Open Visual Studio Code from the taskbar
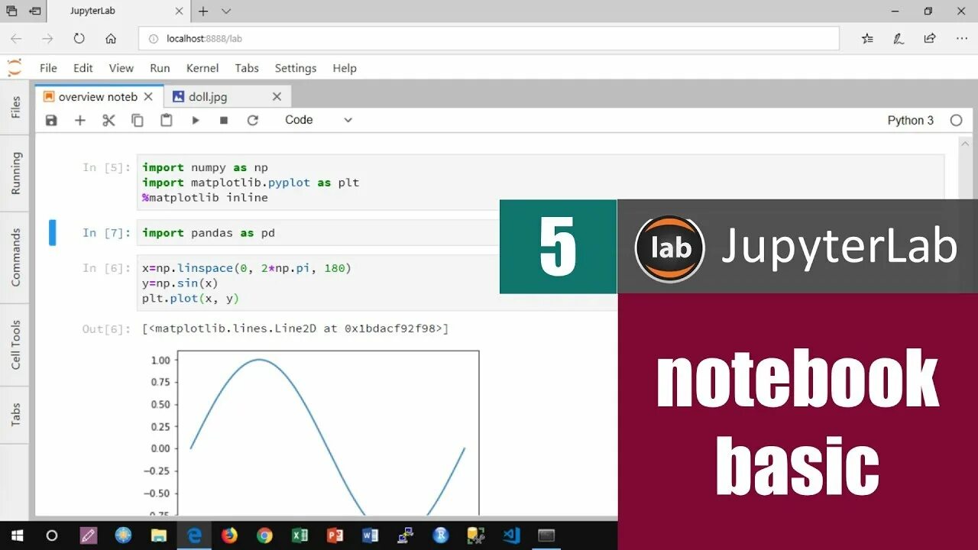978x550 pixels. tap(511, 535)
